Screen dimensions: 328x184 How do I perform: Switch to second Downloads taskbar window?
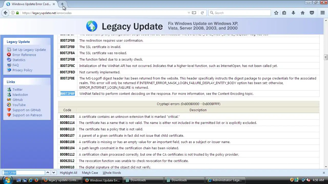coord(184,180)
